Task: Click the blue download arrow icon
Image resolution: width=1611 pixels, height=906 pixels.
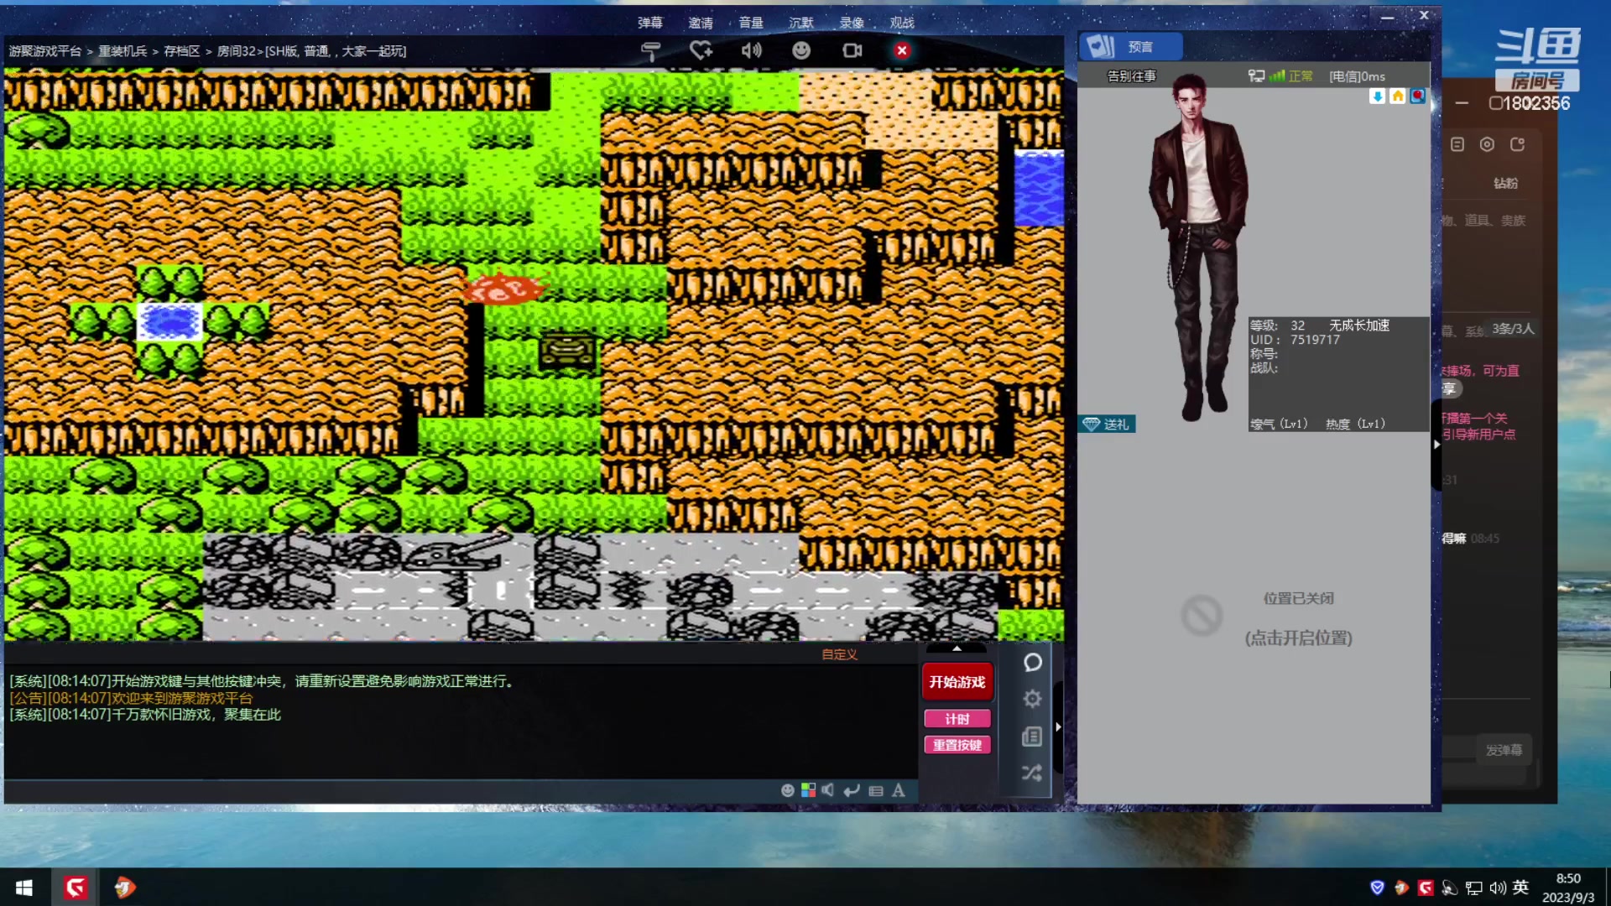Action: 1377,96
